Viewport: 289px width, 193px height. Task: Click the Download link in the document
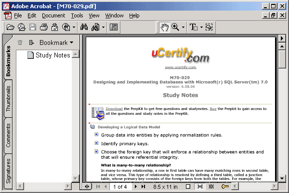[114, 109]
